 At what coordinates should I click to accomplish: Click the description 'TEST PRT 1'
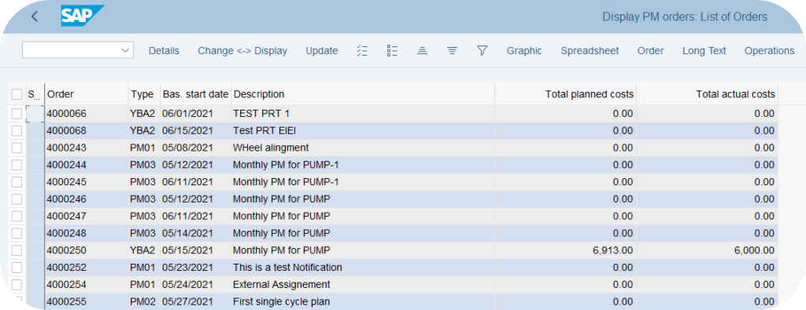pos(261,114)
